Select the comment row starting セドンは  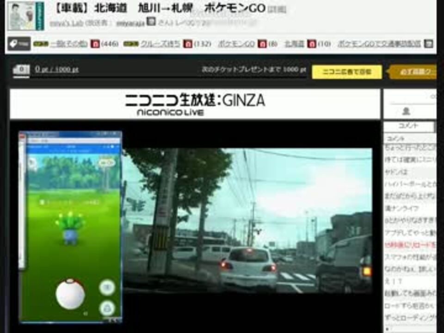[x=410, y=172]
